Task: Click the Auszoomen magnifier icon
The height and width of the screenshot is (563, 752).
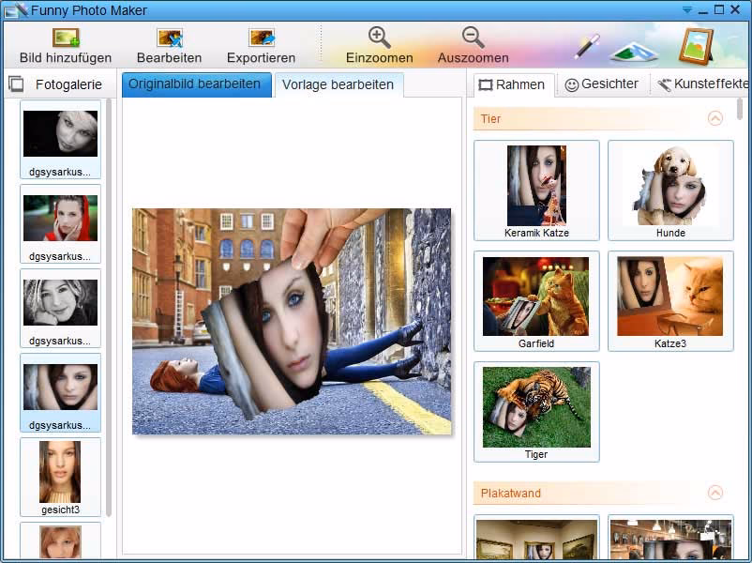Action: (473, 38)
